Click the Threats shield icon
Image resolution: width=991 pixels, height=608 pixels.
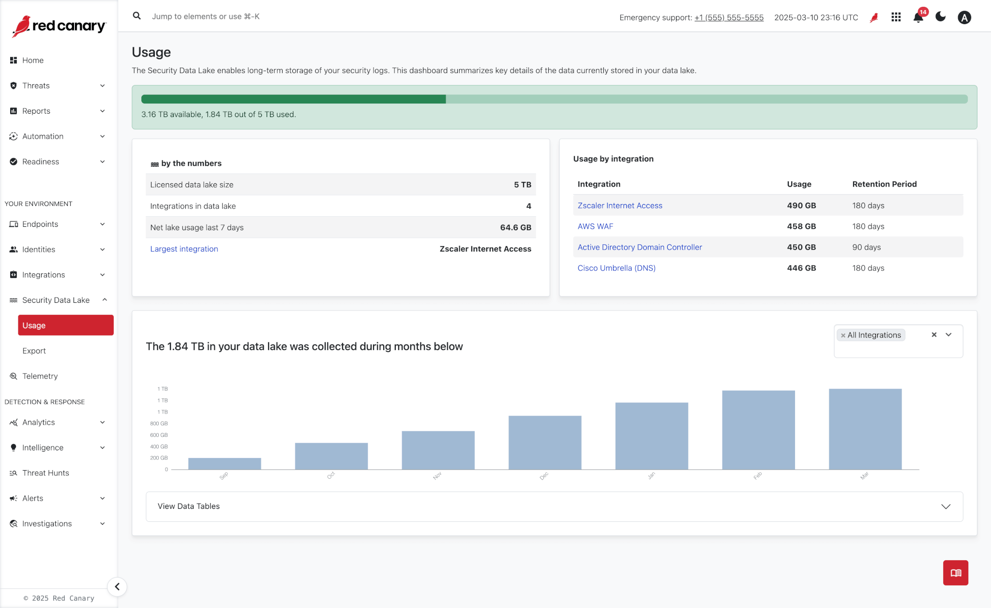14,86
